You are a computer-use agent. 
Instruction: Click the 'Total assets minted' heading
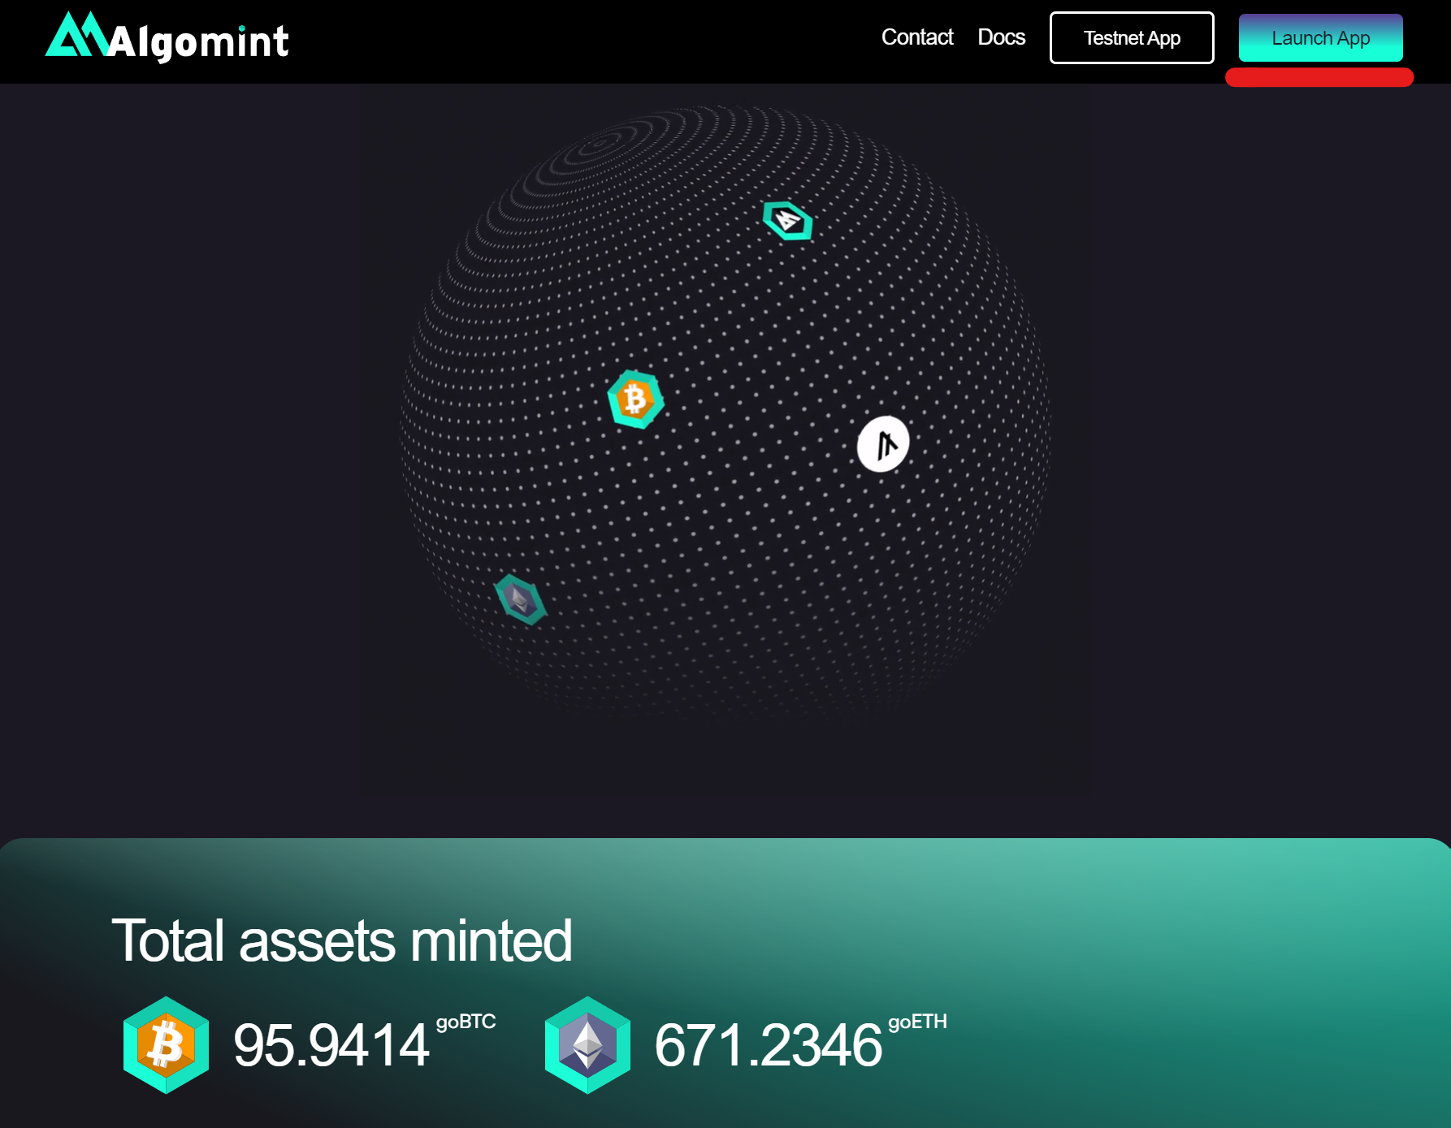[x=342, y=940]
